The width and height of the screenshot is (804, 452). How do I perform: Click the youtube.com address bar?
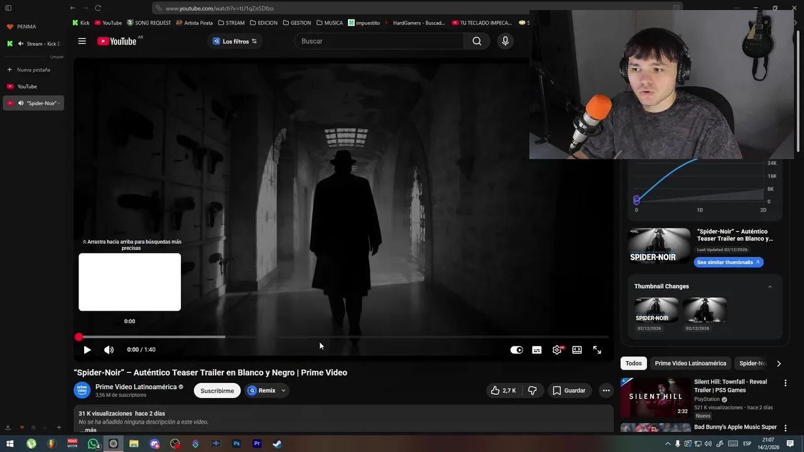pyautogui.click(x=417, y=8)
